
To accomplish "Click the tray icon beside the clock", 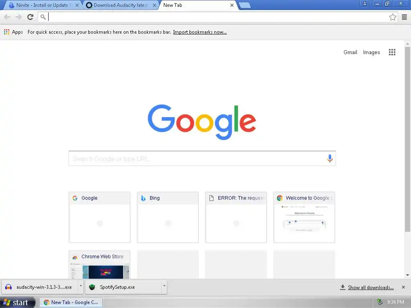I will [380, 302].
